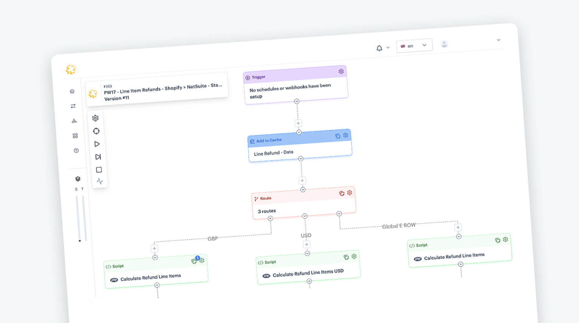
Task: Click the GBP route label
Action: [x=213, y=239]
